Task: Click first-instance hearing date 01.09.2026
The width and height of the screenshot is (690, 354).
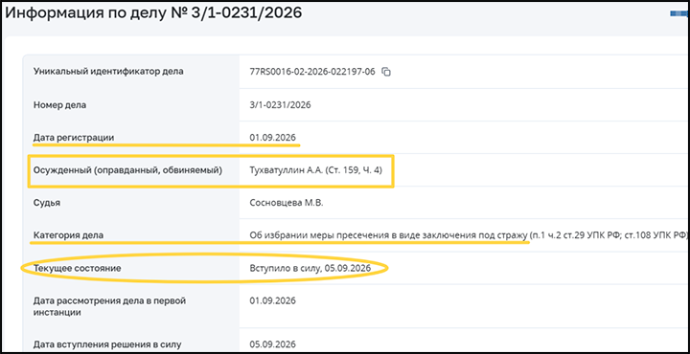Action: (272, 300)
